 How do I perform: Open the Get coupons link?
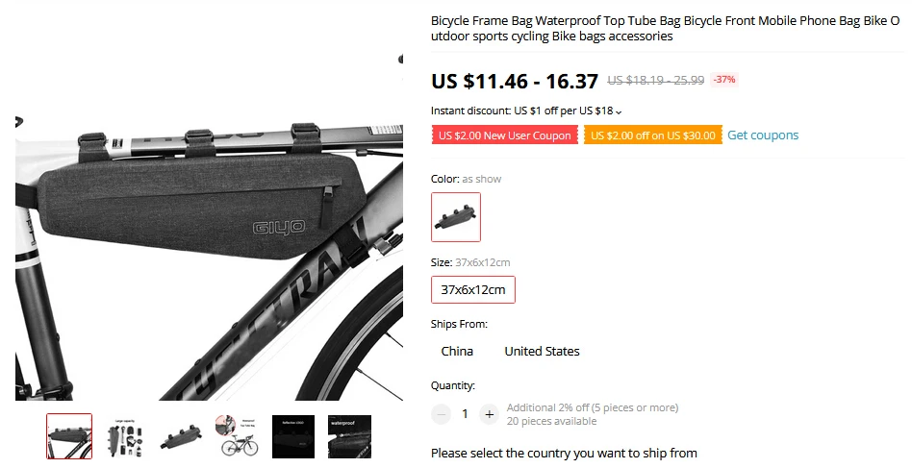[x=763, y=135]
